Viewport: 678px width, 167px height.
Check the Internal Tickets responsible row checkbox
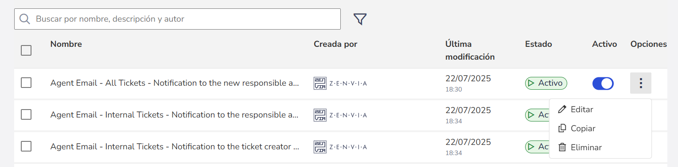click(26, 114)
